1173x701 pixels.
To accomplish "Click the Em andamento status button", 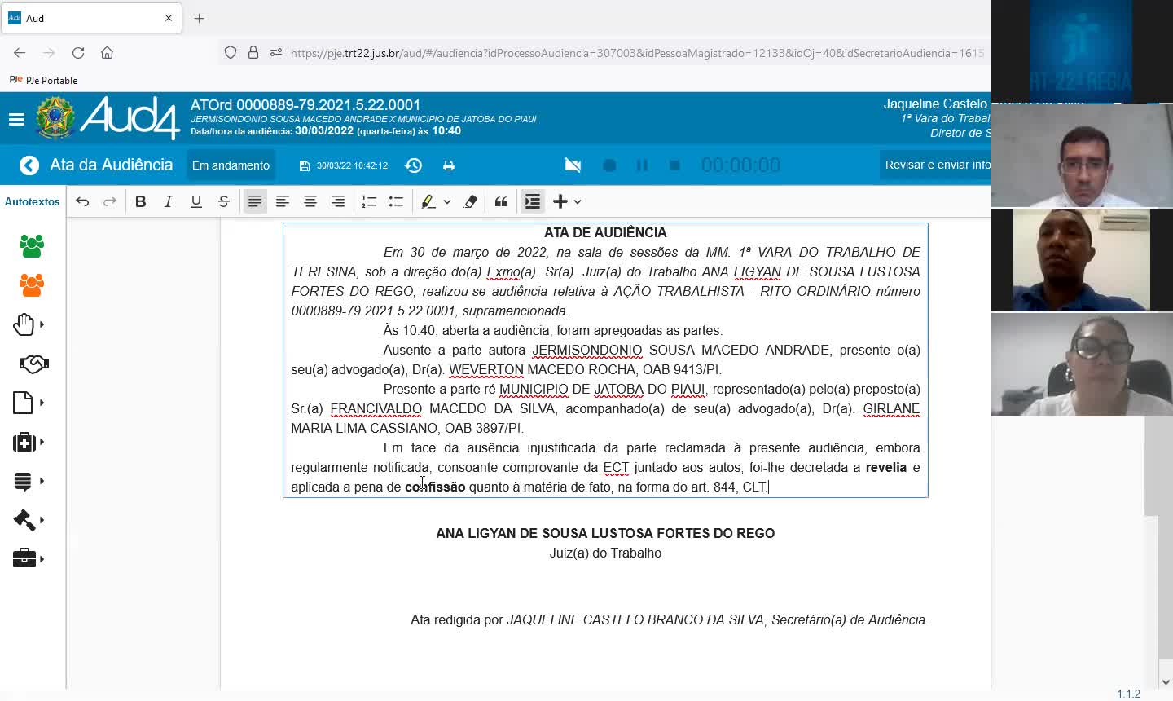I will coord(231,165).
